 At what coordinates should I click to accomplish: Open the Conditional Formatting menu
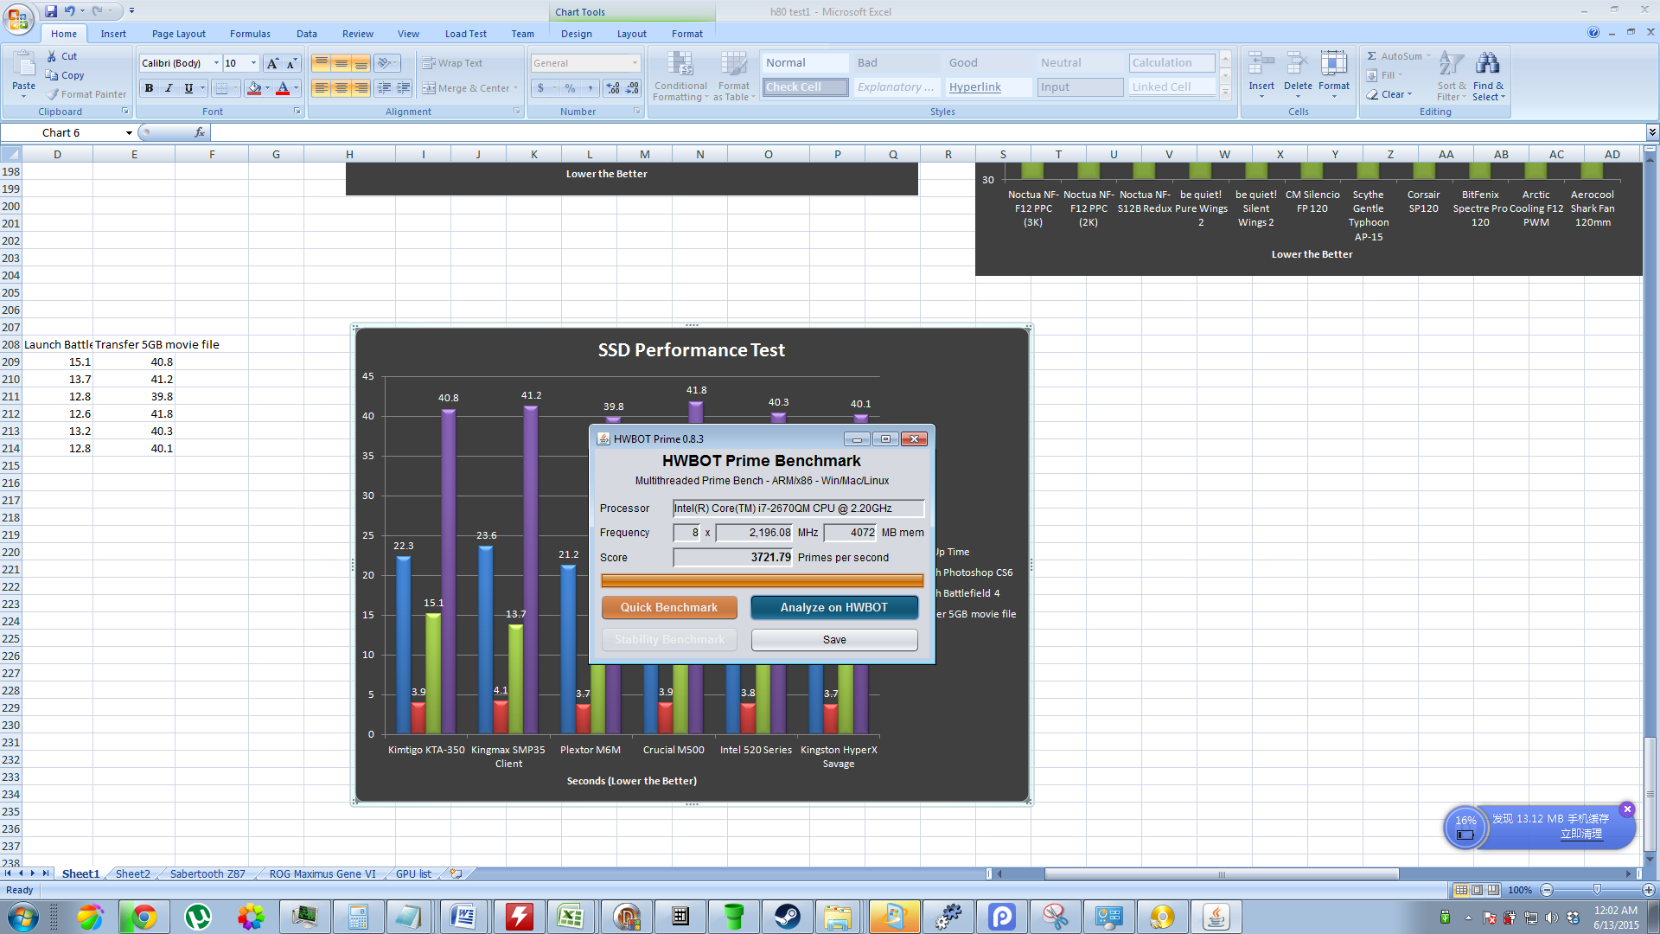pos(680,76)
